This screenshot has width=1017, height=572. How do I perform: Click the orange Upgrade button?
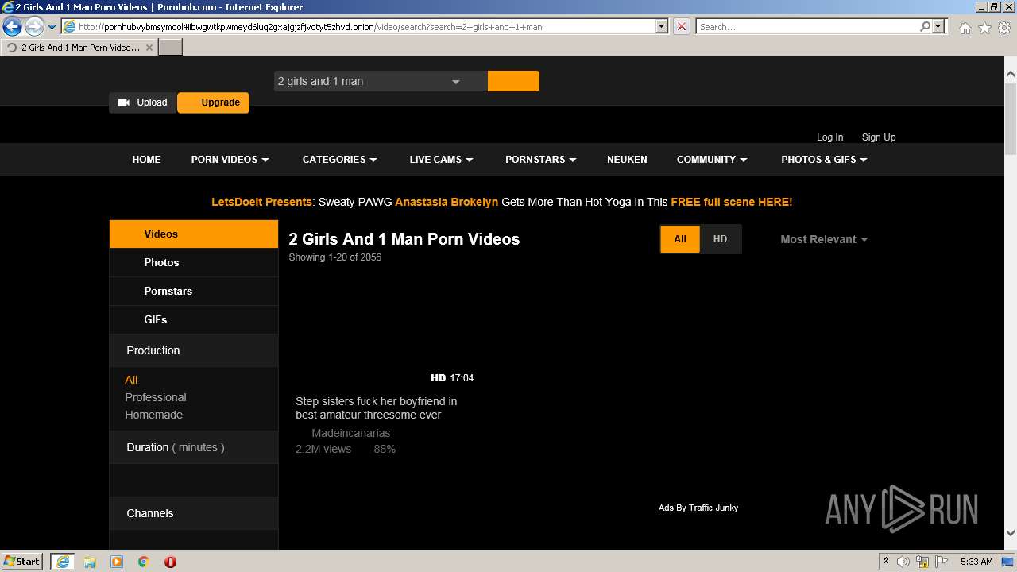tap(214, 102)
